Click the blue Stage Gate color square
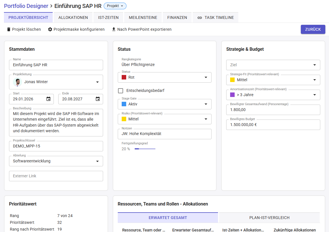This screenshot has width=329, height=232. coord(124,104)
